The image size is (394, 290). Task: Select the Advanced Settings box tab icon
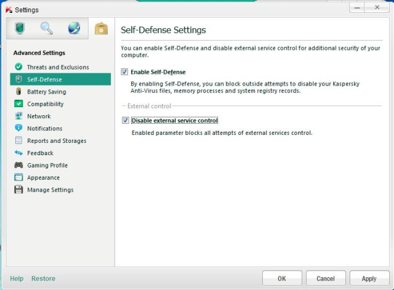(101, 28)
